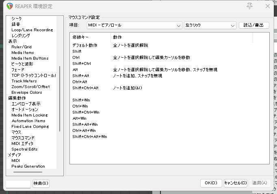Focus the preferences search input field
The height and width of the screenshot is (194, 277).
pos(18,184)
